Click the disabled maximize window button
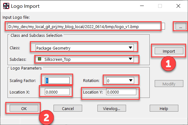 (160, 6)
